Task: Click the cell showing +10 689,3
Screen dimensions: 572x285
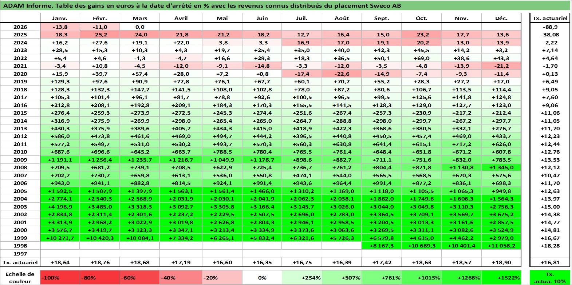Action: coord(422,246)
